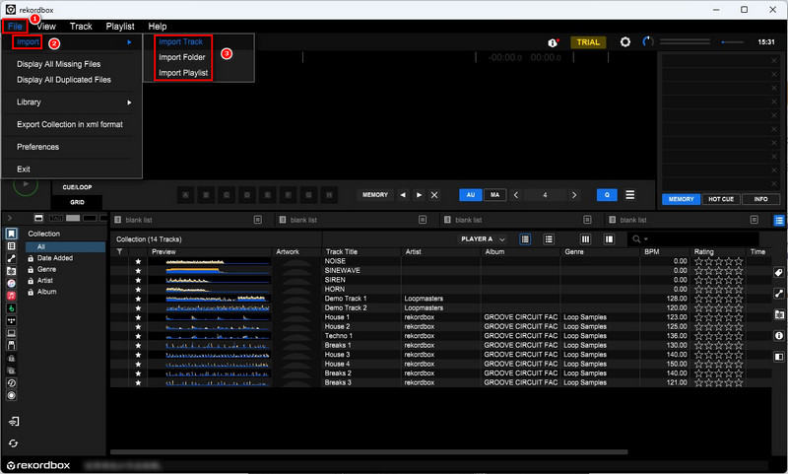Toggle palette on first blank list
The width and height of the screenshot is (788, 474).
(x=258, y=220)
